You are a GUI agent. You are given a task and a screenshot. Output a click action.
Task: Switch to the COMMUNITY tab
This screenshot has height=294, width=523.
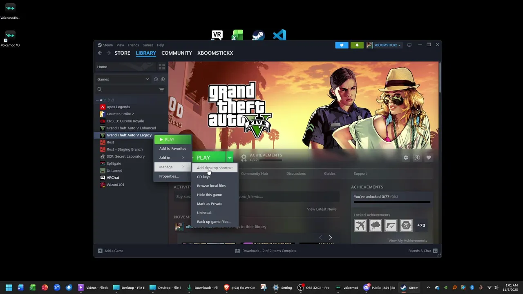click(177, 53)
